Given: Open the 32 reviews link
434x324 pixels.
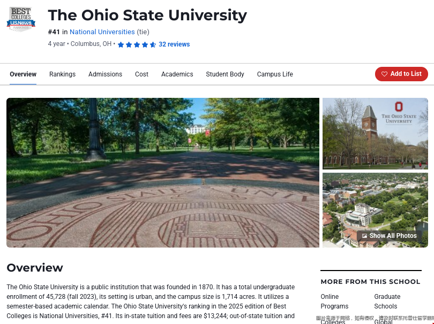Looking at the screenshot, I should click(174, 44).
